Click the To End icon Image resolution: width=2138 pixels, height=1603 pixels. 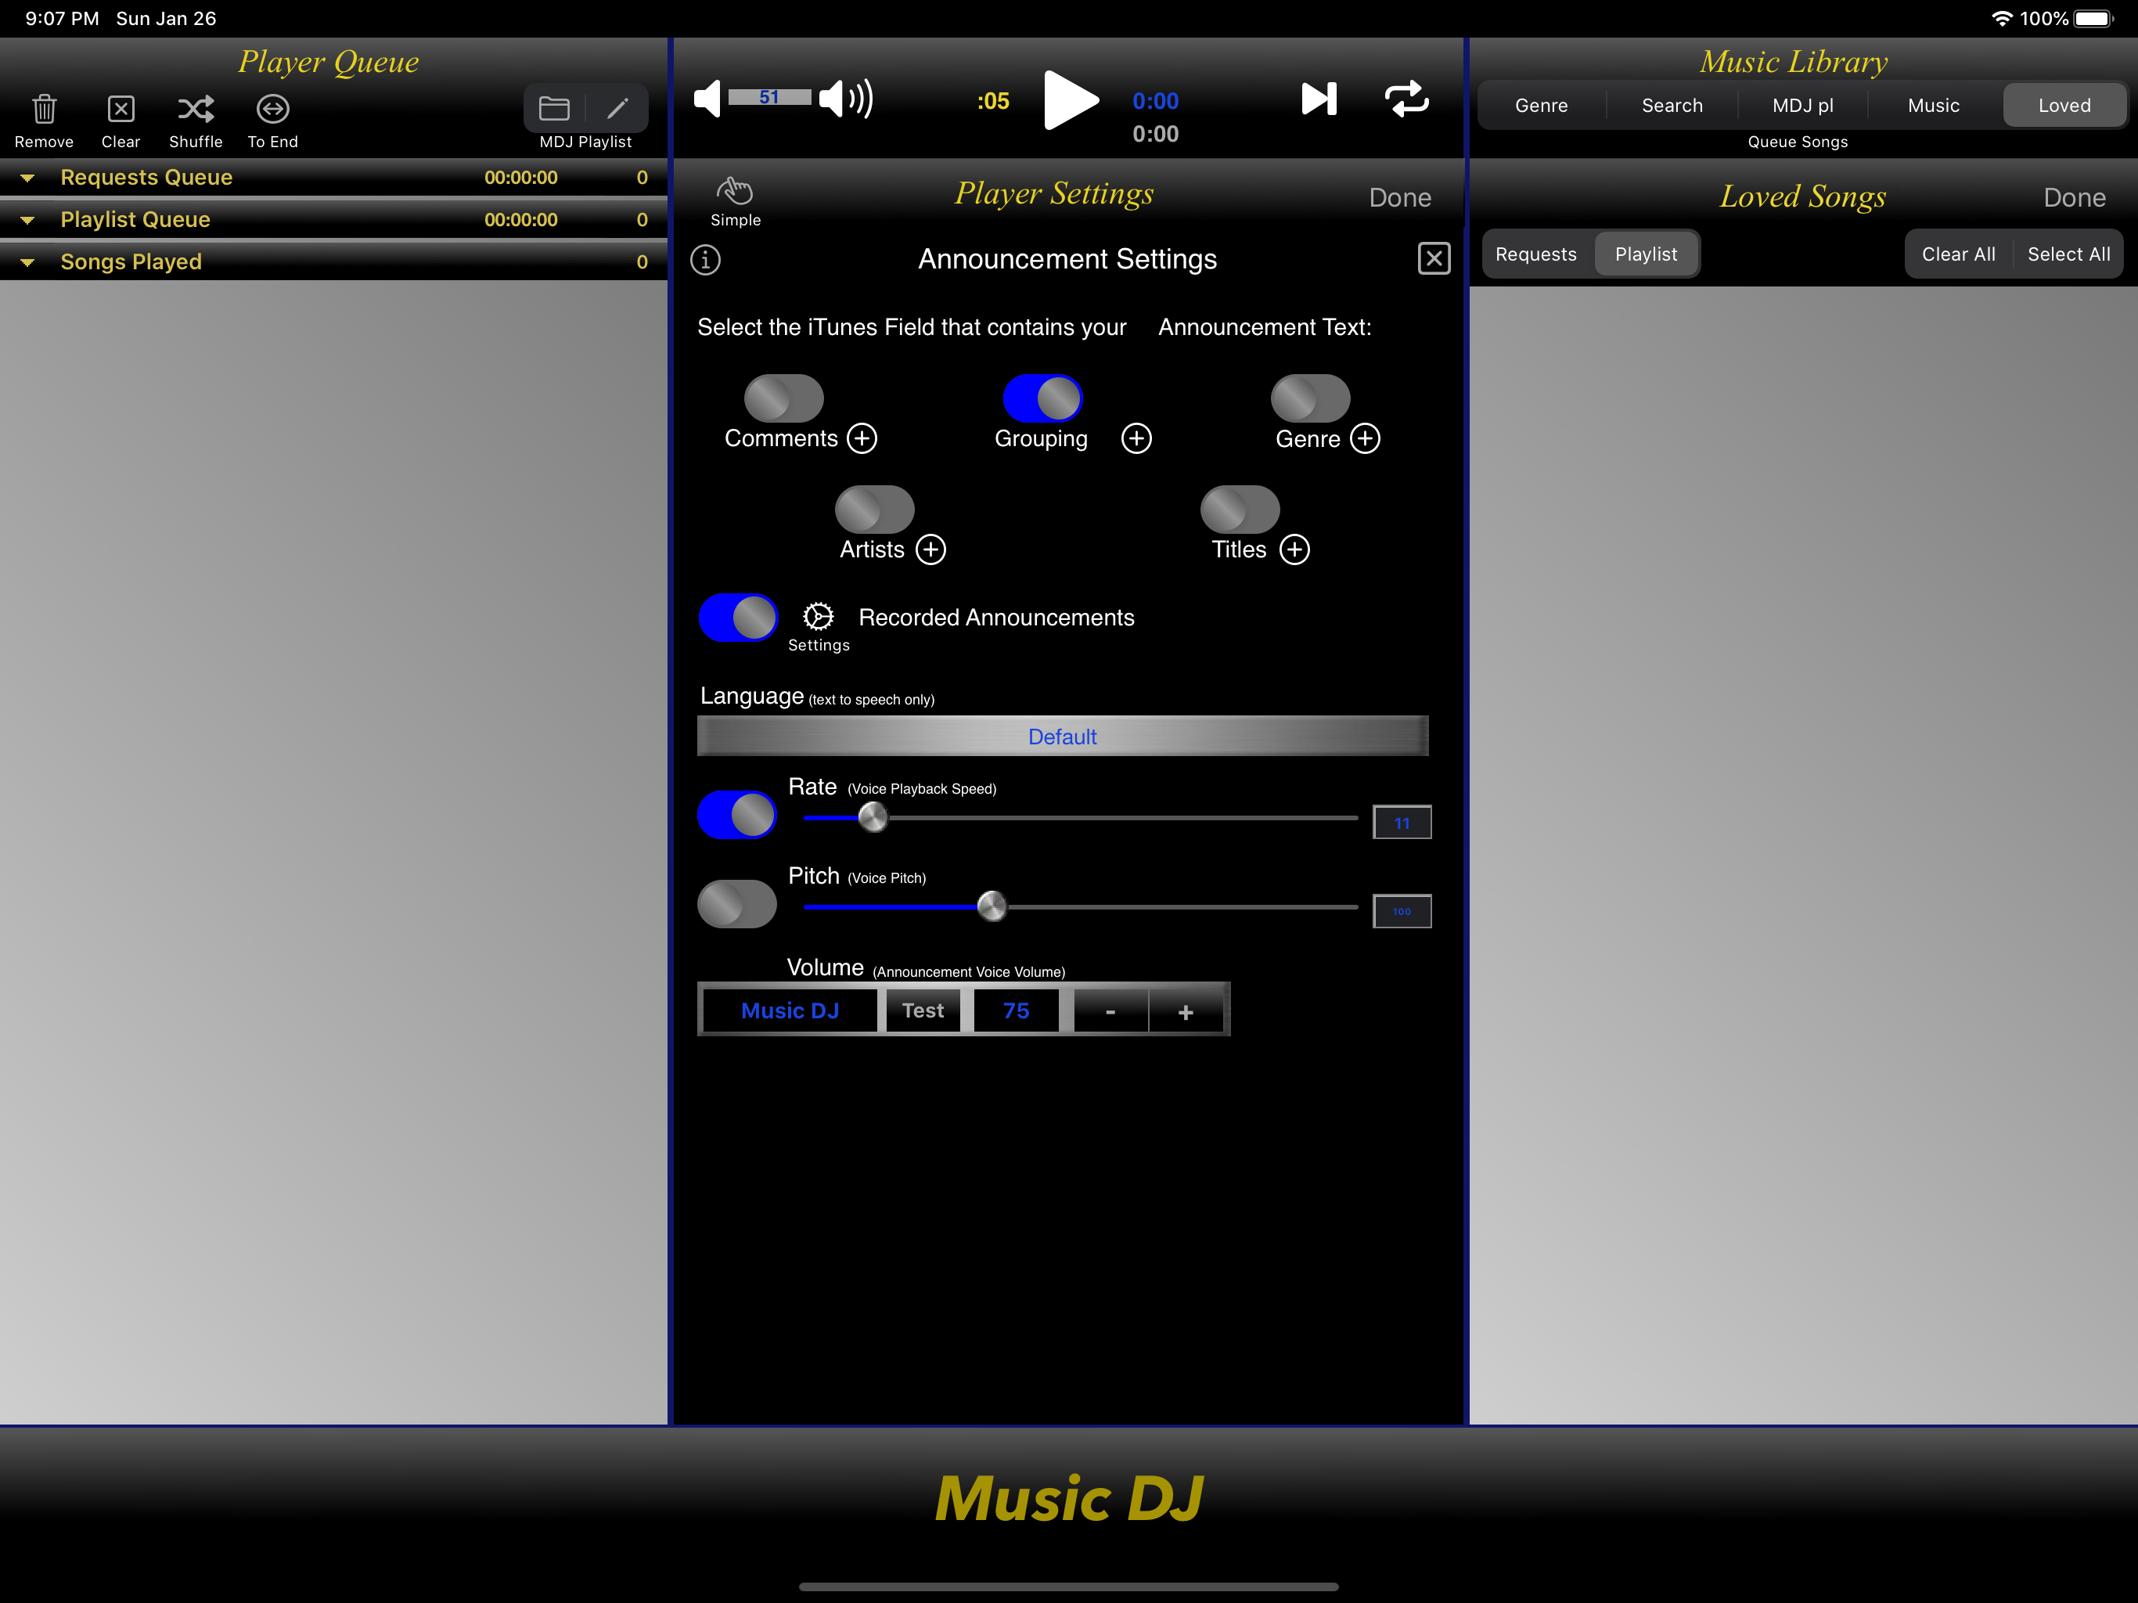point(272,110)
